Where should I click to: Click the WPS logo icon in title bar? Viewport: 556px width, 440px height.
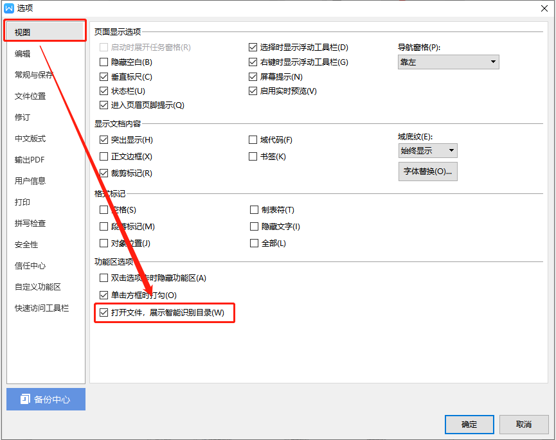coord(9,8)
